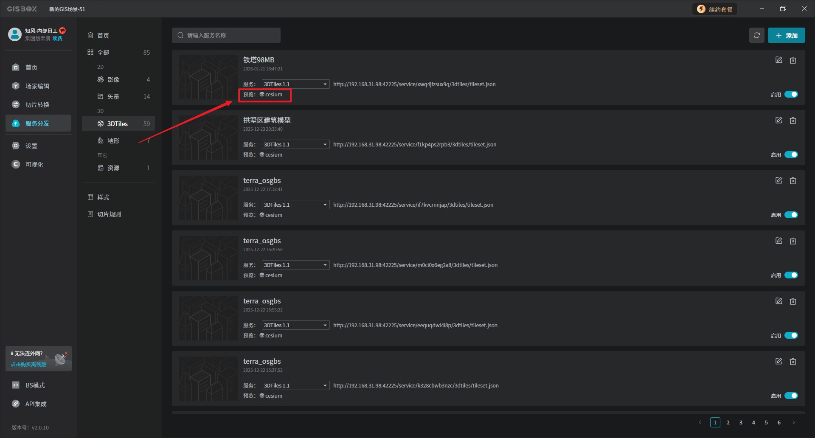Turn off the last terra_osgbs service switch
The width and height of the screenshot is (815, 438).
791,396
